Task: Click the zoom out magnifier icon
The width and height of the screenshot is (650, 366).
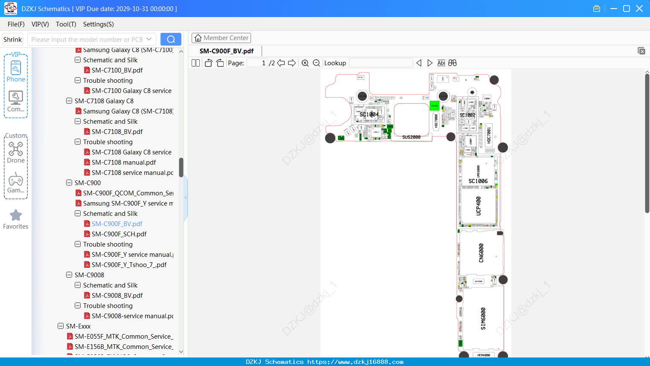Action: pos(316,63)
